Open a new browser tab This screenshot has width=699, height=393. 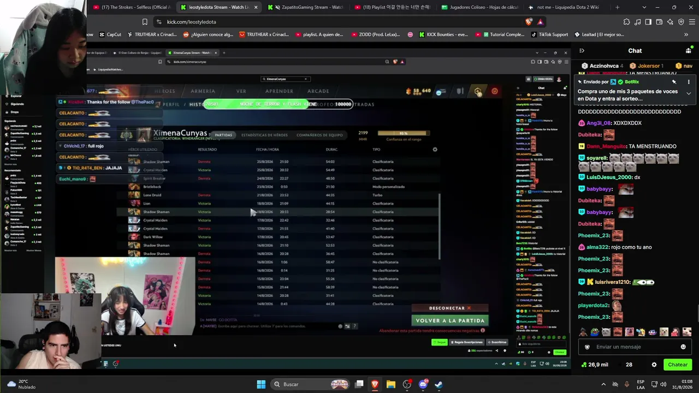click(x=618, y=7)
